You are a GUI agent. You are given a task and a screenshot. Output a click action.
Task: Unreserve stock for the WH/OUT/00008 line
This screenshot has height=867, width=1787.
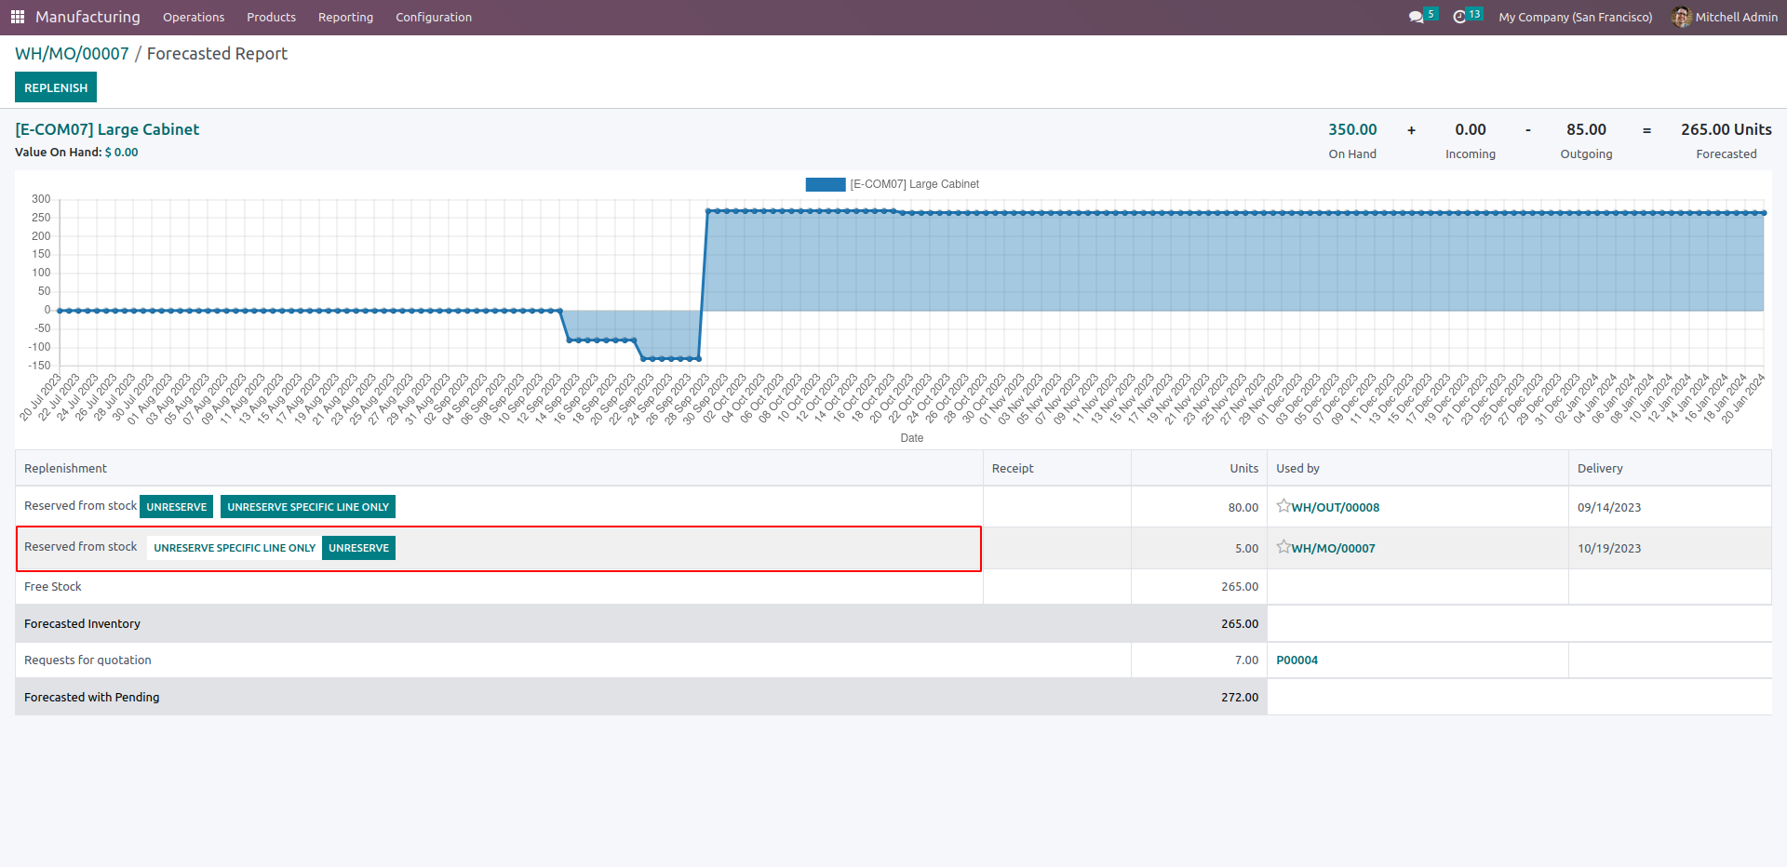(177, 507)
